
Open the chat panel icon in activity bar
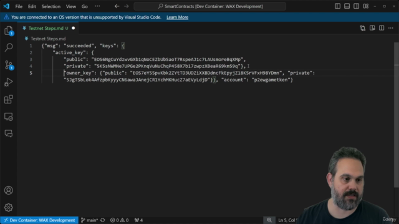click(x=9, y=133)
